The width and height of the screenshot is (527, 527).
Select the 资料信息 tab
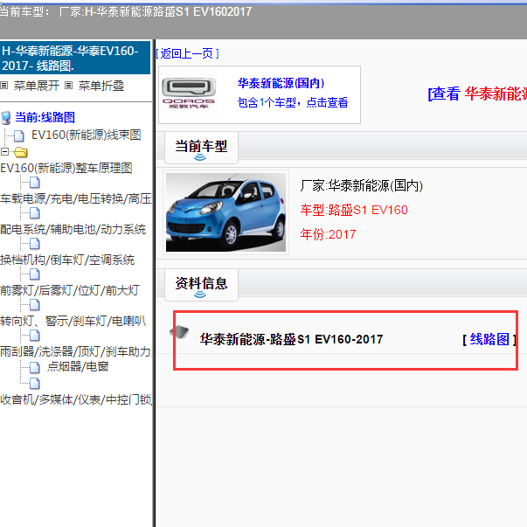point(201,284)
